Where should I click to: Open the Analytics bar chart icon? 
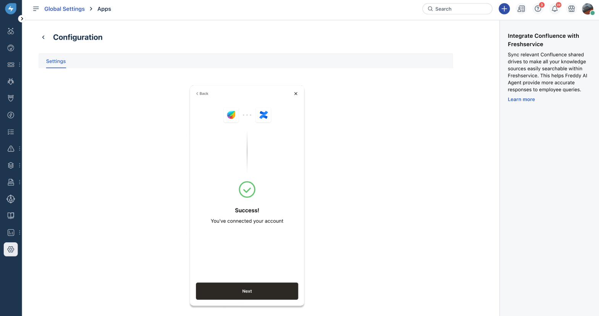pos(11,232)
